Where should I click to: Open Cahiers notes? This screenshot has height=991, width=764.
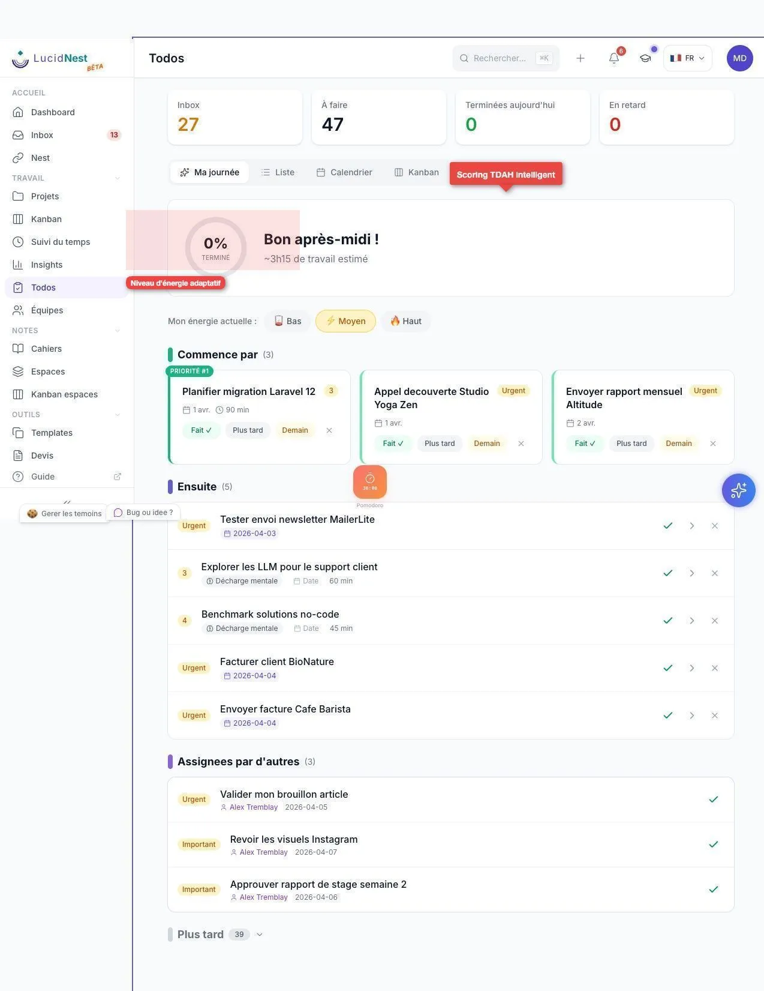pyautogui.click(x=67, y=349)
